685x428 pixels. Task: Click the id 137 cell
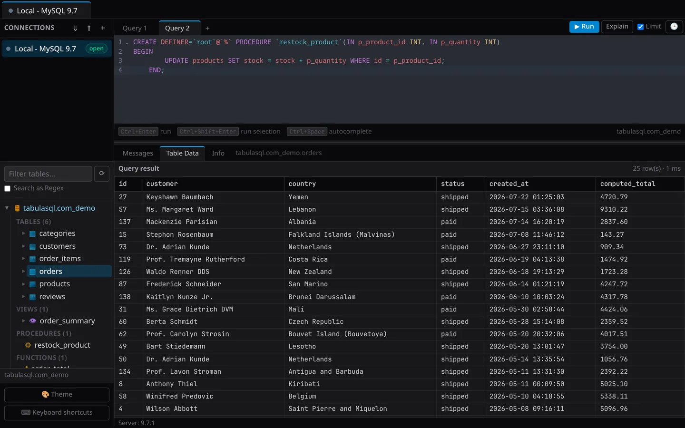(x=128, y=222)
